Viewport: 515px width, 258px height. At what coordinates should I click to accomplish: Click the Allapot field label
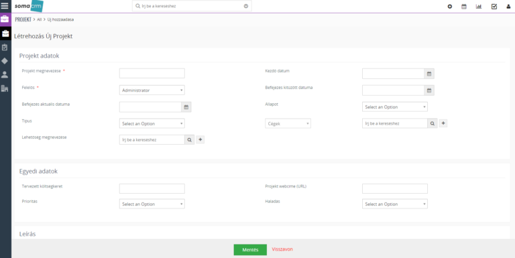(272, 104)
